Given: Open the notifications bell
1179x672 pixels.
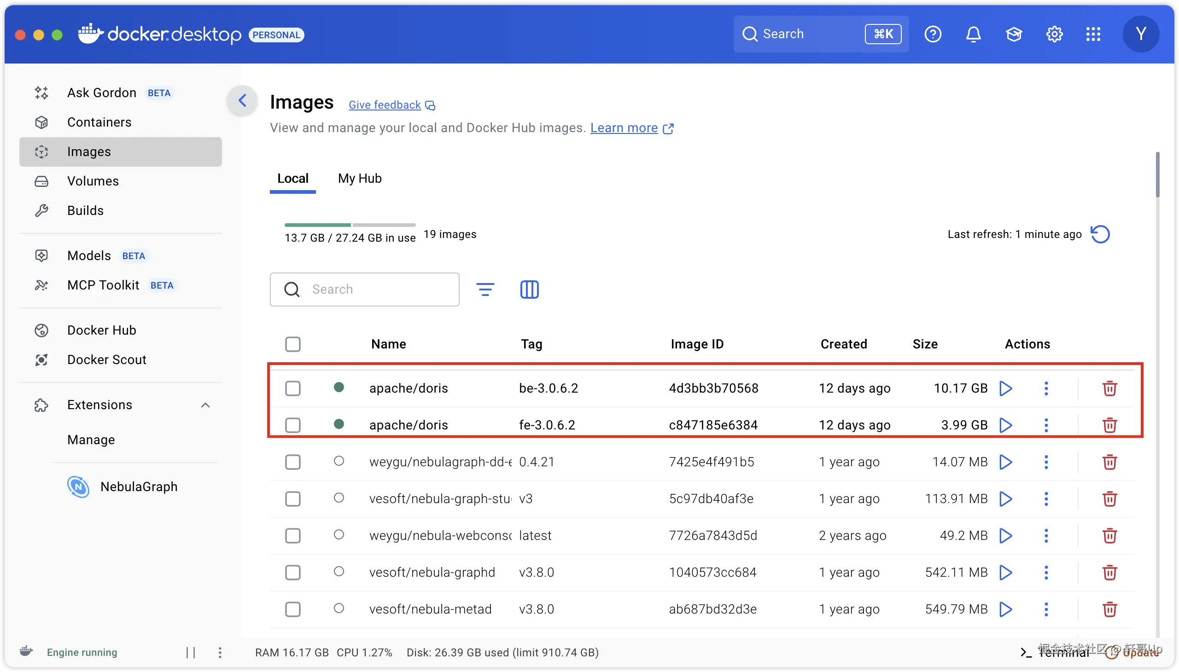Looking at the screenshot, I should tap(973, 34).
